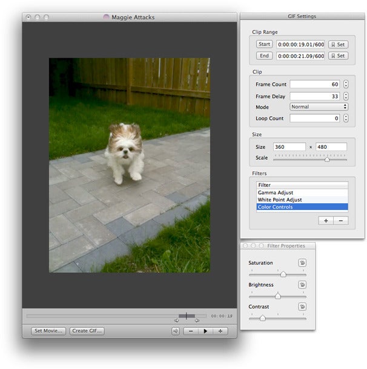This screenshot has height=369, width=367.
Task: Step forward with the plus playback button
Action: (x=220, y=331)
